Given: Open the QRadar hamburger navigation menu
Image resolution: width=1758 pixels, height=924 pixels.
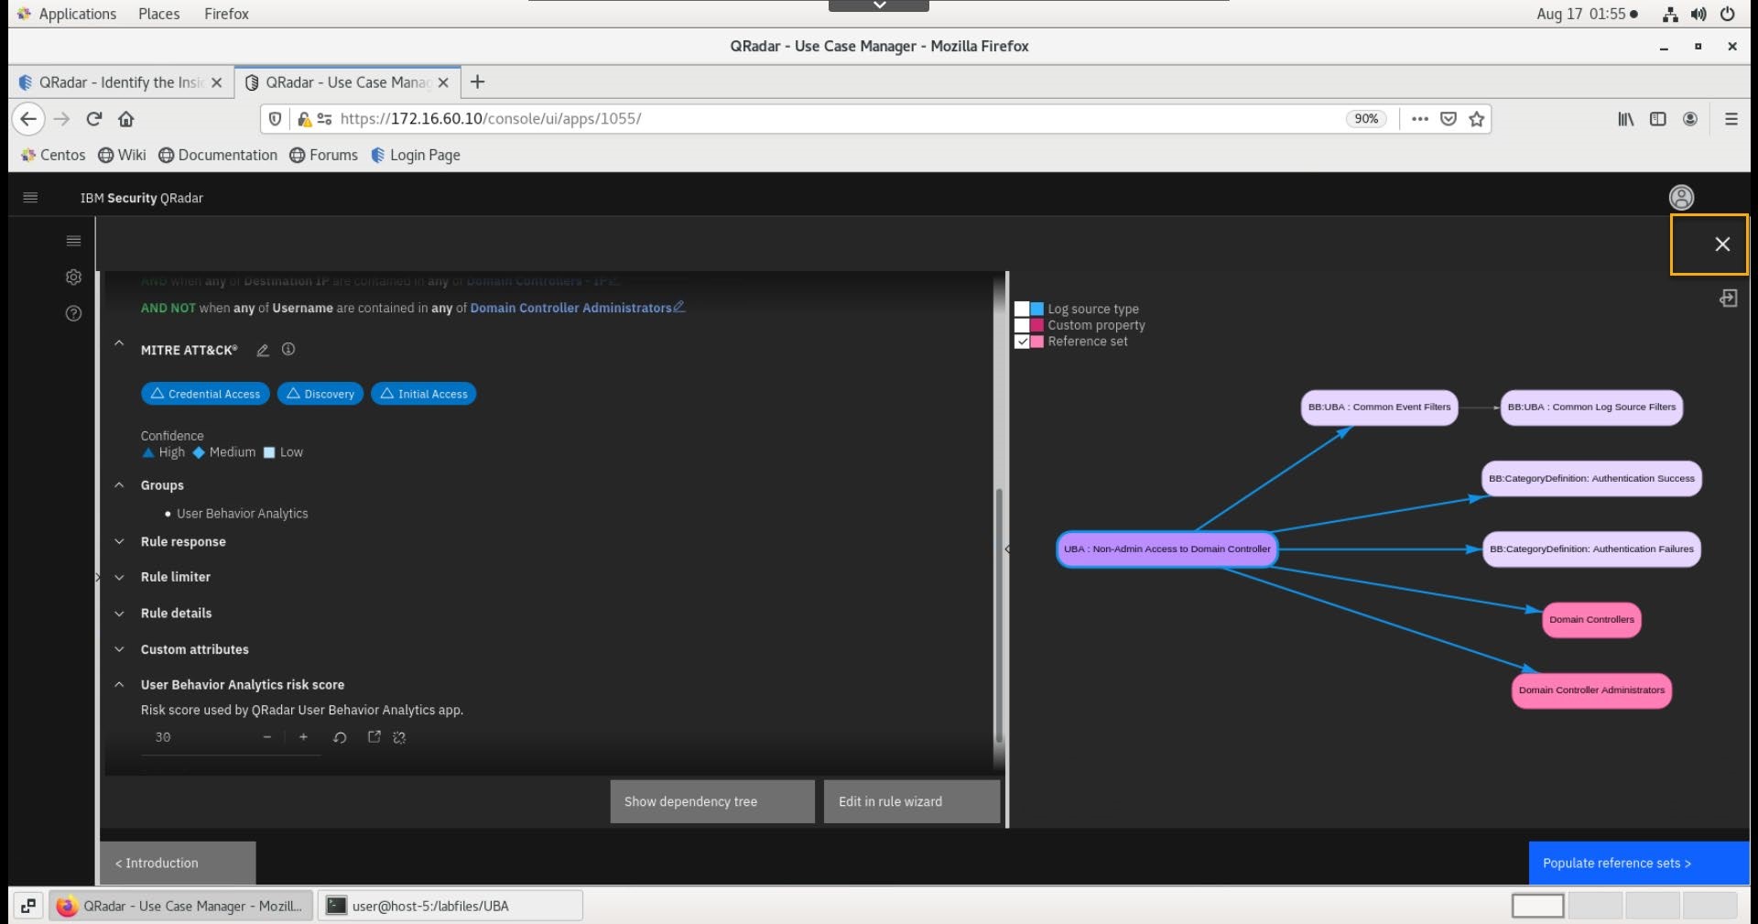Looking at the screenshot, I should (30, 198).
